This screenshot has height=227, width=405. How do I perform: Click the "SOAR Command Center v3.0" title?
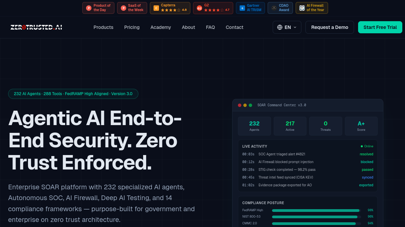pyautogui.click(x=282, y=105)
